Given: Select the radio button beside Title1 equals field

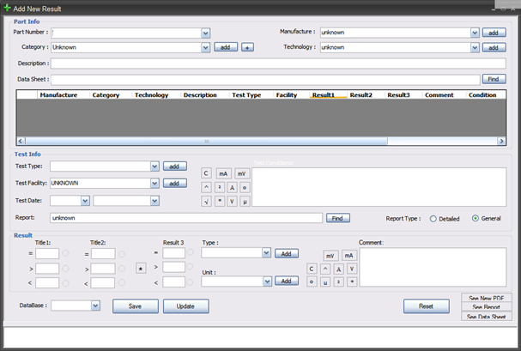Looking at the screenshot, I should [x=65, y=253].
